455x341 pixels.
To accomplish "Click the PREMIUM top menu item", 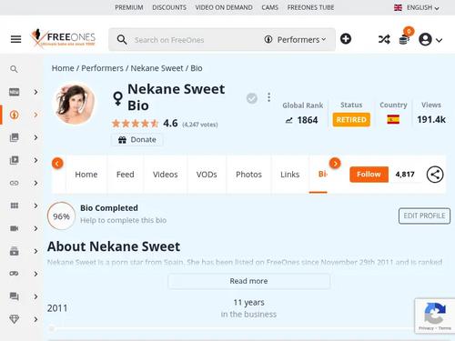I will click(x=129, y=7).
